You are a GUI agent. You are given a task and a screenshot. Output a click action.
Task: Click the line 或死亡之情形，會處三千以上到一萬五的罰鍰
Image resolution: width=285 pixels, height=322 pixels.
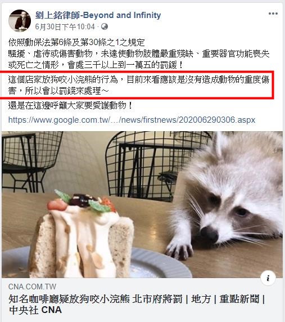(96, 65)
